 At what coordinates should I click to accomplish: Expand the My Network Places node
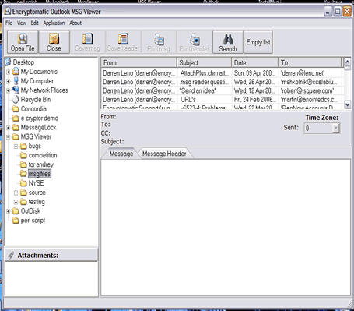pyautogui.click(x=8, y=90)
